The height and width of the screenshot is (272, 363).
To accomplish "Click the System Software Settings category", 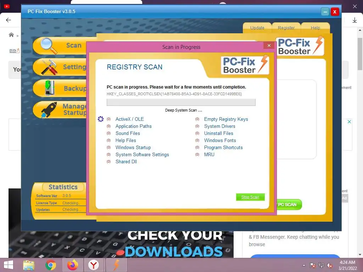I will point(142,154).
